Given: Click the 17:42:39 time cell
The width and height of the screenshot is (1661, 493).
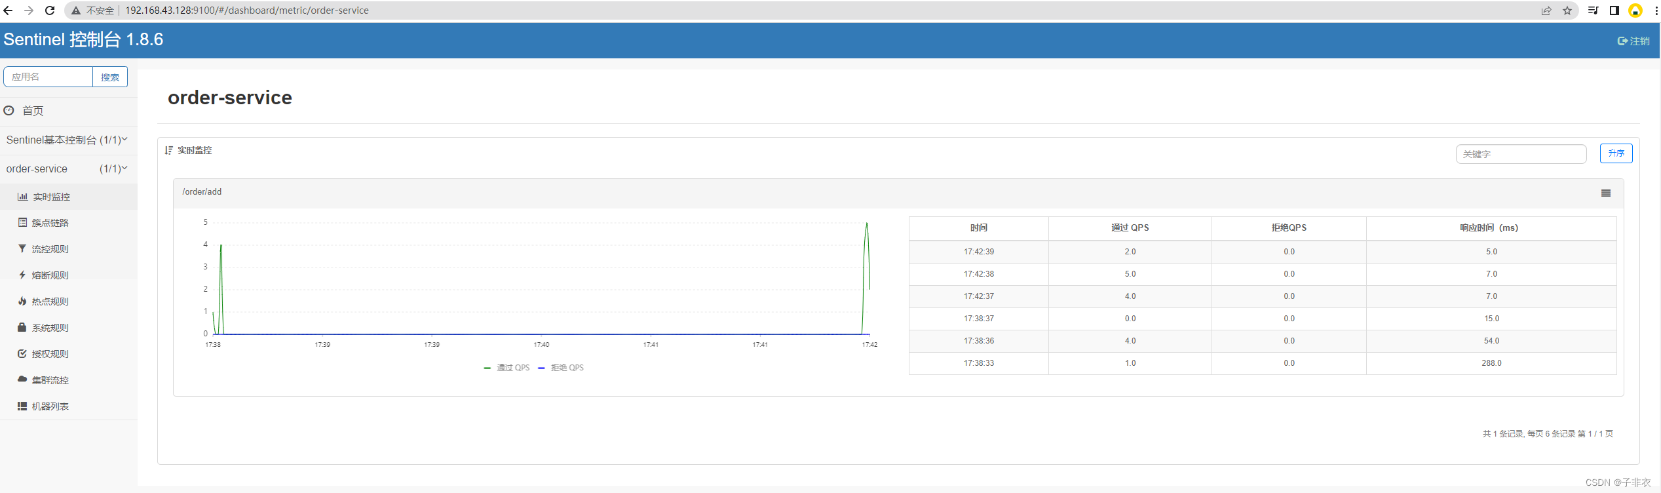Looking at the screenshot, I should [979, 252].
